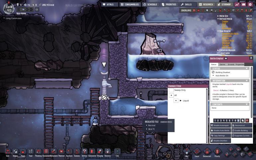Switch to the Germs tab
Viewport: 256px width, 160px height.
[x=222, y=64]
